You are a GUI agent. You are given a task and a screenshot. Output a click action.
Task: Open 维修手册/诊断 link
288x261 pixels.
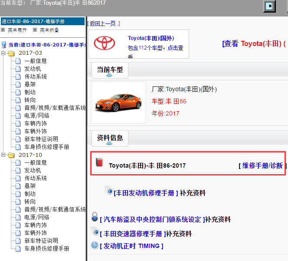(x=262, y=165)
